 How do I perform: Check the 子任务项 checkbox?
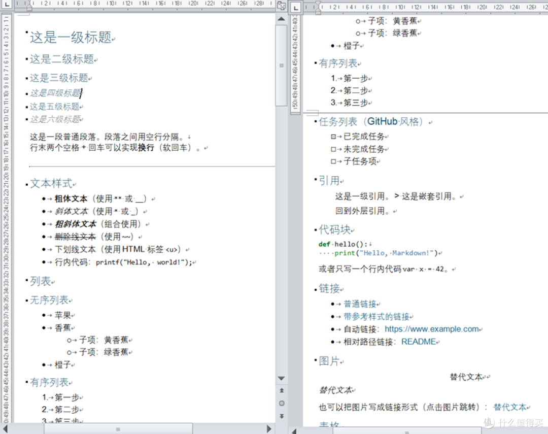point(333,161)
